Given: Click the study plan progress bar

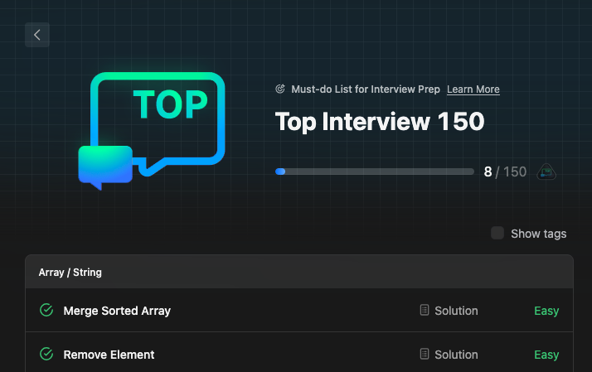Looking at the screenshot, I should tap(375, 172).
